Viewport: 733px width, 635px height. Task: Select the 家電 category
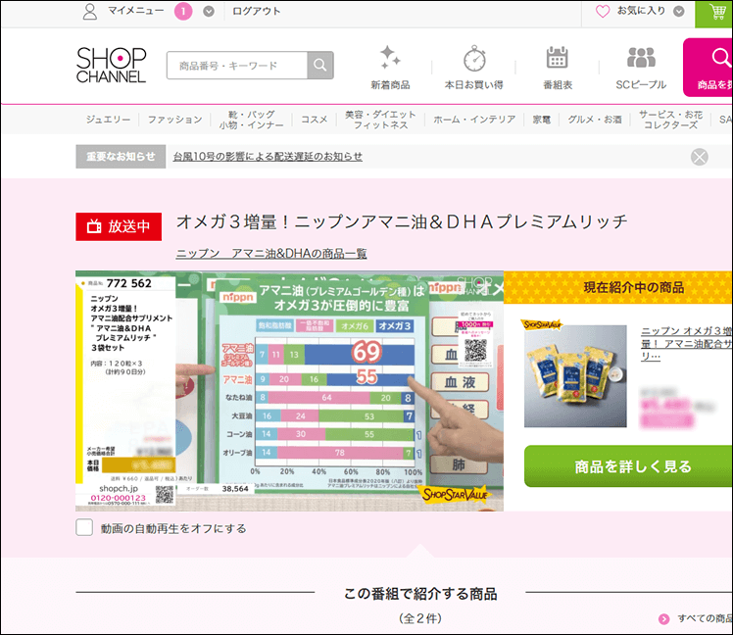542,120
